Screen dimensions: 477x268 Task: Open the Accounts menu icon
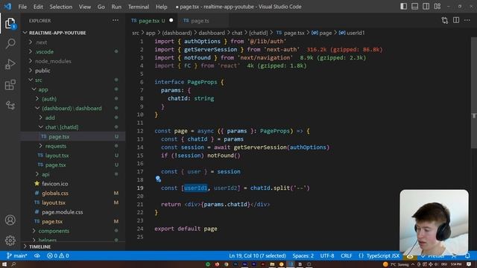coord(10,220)
